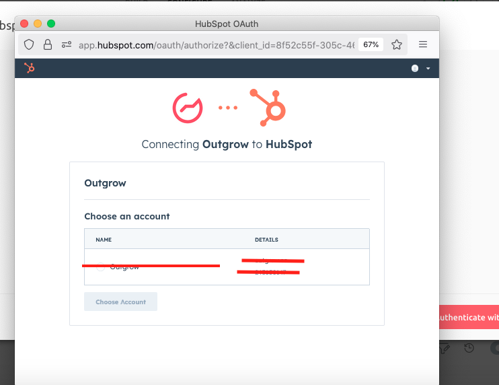This screenshot has width=499, height=385.
Task: Click the NAME column header
Action: (104, 240)
